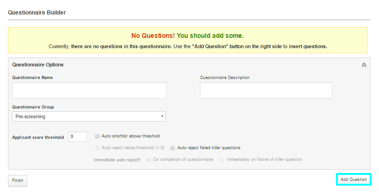Focus the Questionnaire Description text box
379x195 pixels.
tap(266, 90)
